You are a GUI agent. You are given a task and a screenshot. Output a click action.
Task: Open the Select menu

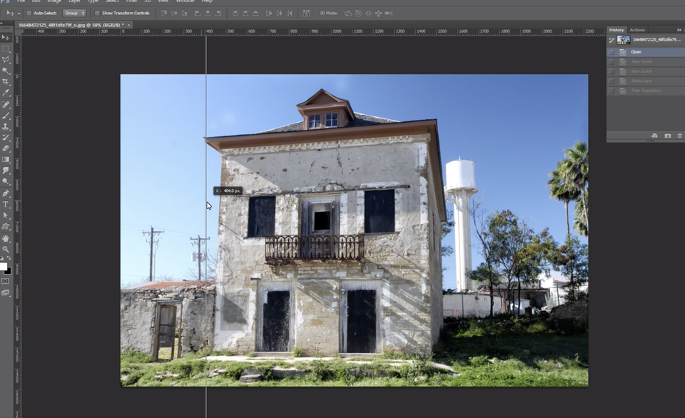(112, 1)
